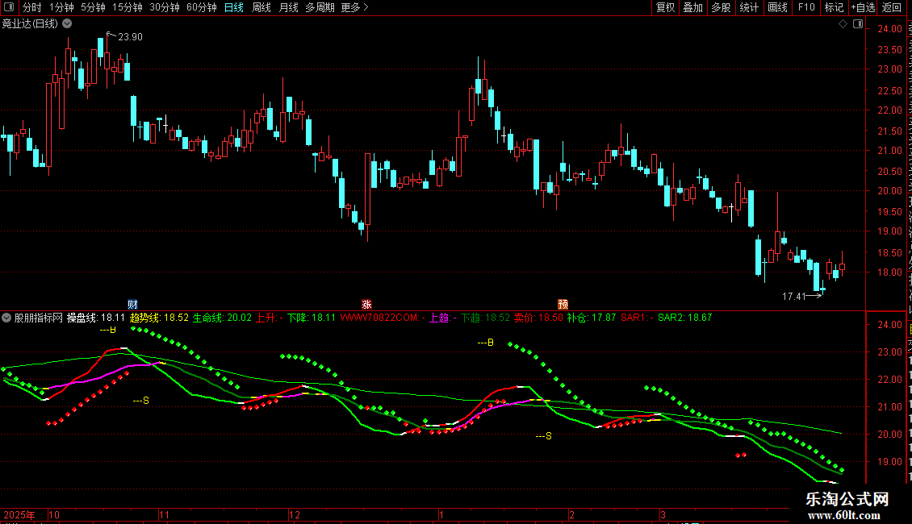Open F10 company info
Image resolution: width=912 pixels, height=524 pixels.
click(806, 7)
